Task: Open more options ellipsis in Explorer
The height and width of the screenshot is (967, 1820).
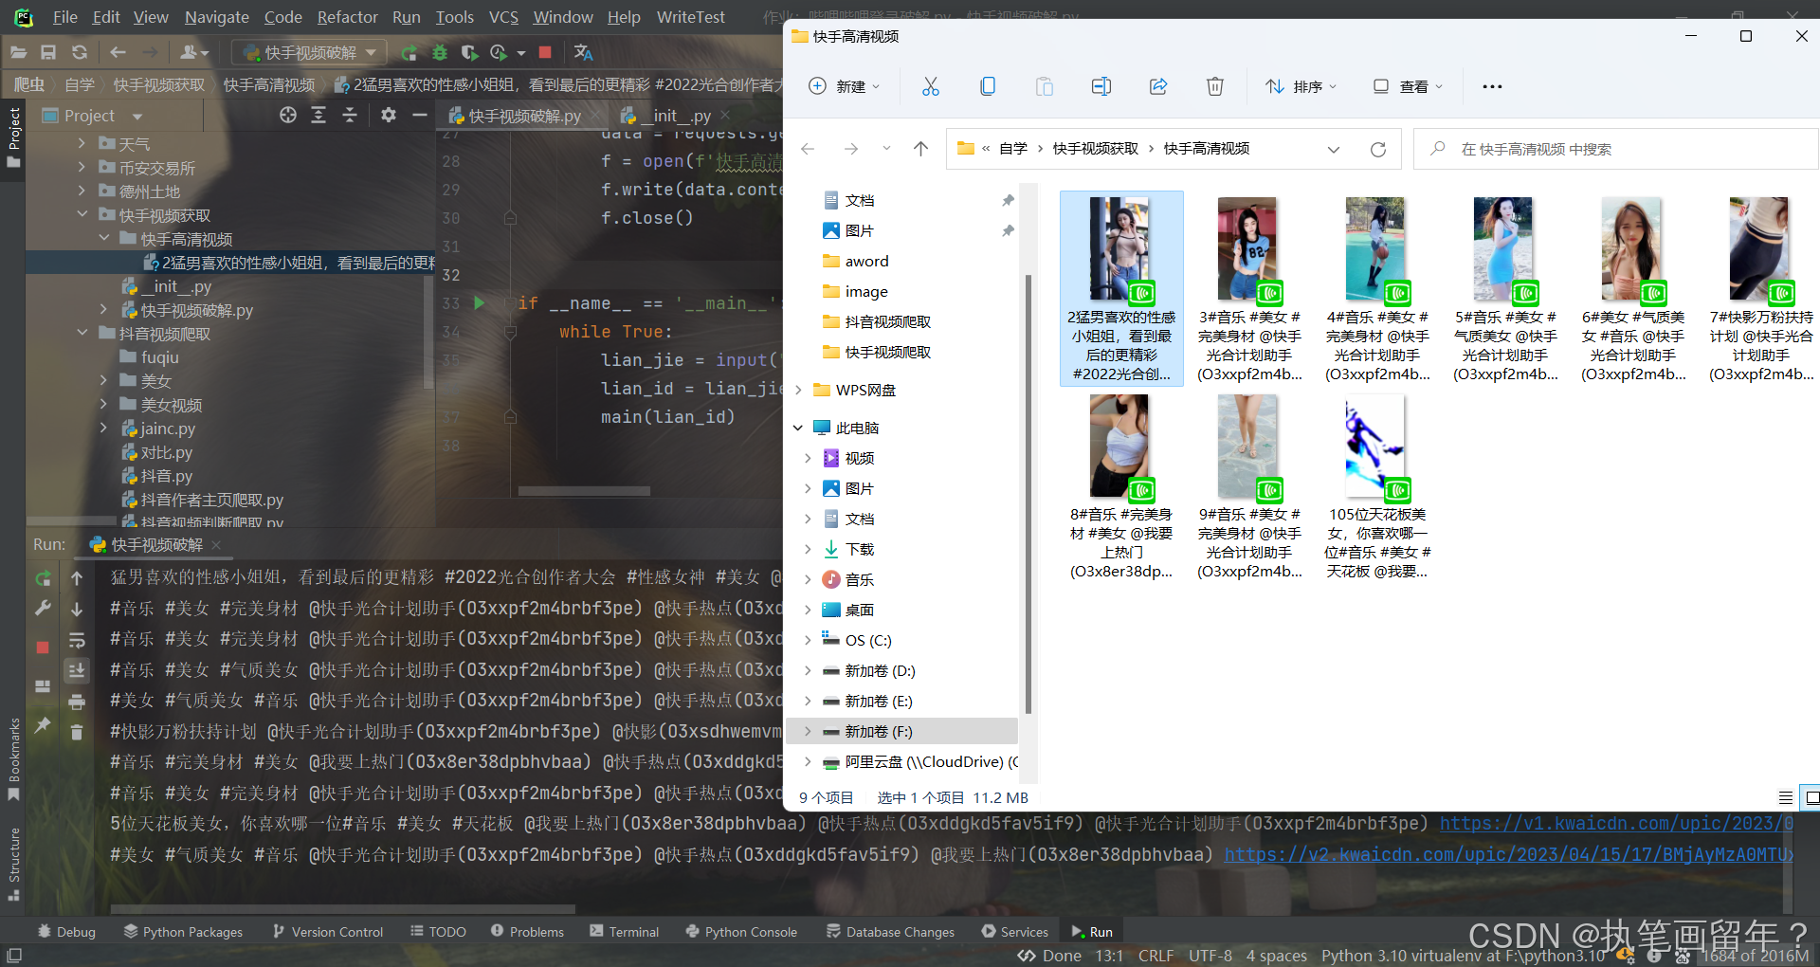Action: [1492, 86]
